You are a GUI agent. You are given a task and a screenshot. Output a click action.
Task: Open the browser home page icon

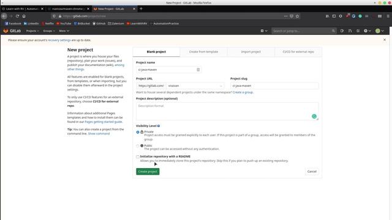(x=24, y=16)
